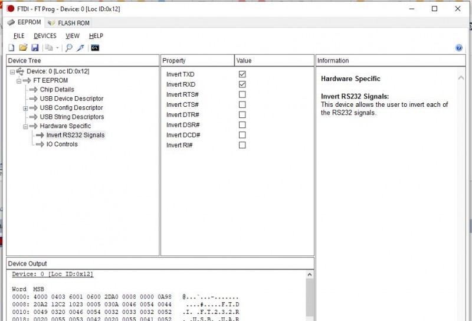Click arrow icon beside Hardware Specific
The height and width of the screenshot is (321, 472).
click(x=34, y=126)
